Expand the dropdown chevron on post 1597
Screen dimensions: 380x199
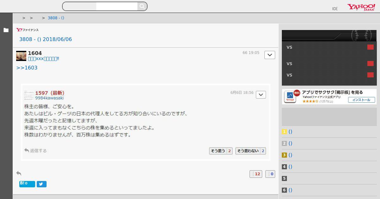(x=261, y=94)
